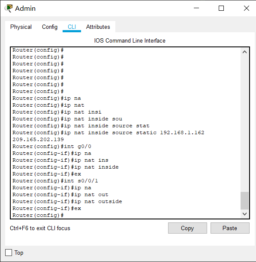Click the Paste button
This screenshot has width=256, height=262.
pyautogui.click(x=230, y=228)
